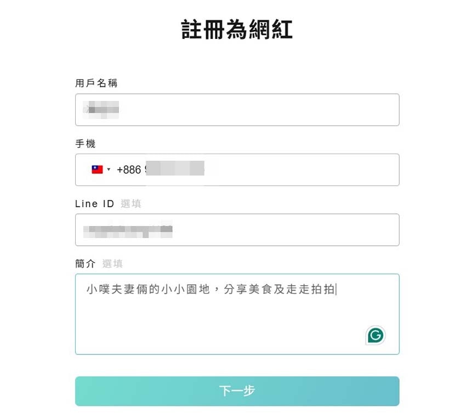Click Next to continue registration
The height and width of the screenshot is (418, 466).
(x=237, y=391)
